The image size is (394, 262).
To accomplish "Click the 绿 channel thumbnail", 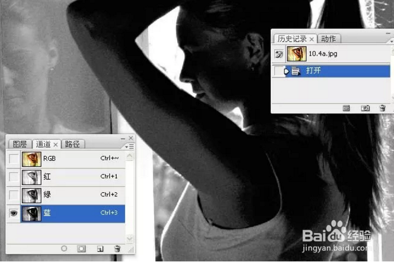I will (x=31, y=195).
